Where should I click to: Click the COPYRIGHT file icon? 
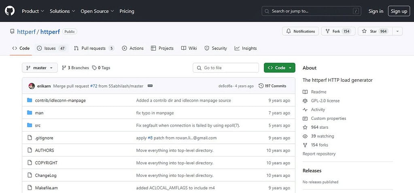coord(30,163)
